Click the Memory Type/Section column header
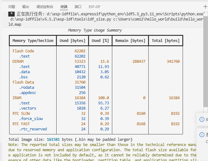Image resolution: width=208 pixels, height=161 pixels. point(33,40)
